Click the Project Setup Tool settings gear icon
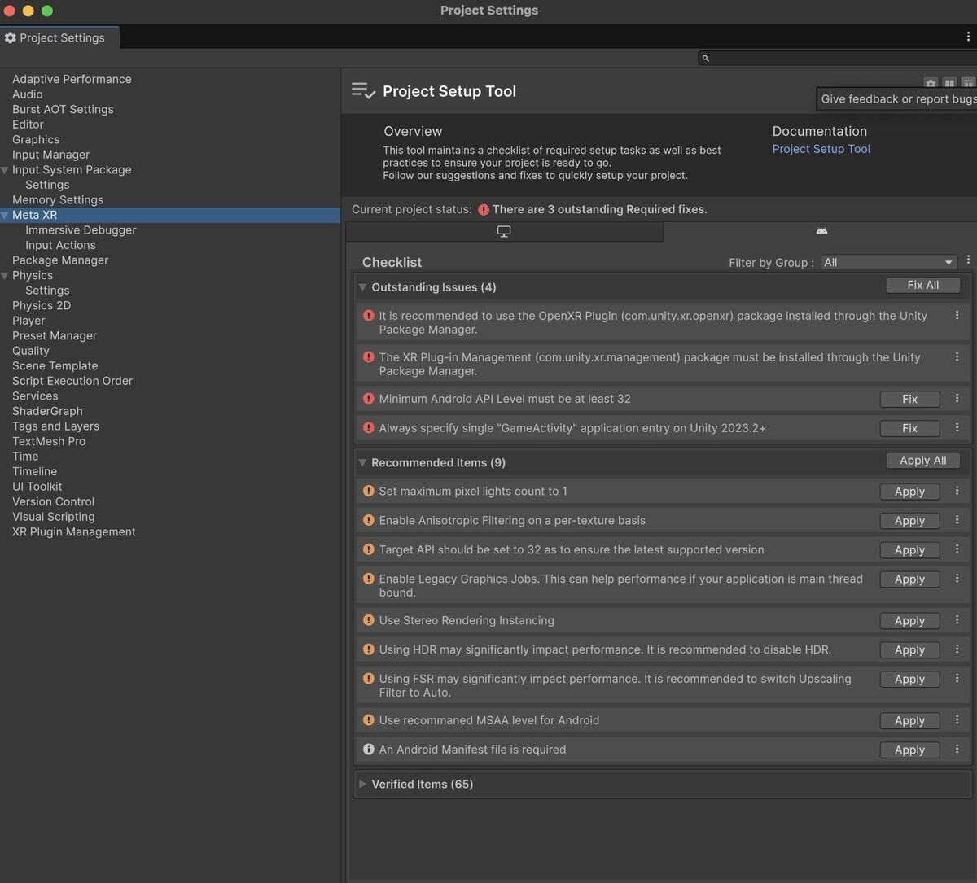Screen dimensions: 977x883 click(x=930, y=83)
